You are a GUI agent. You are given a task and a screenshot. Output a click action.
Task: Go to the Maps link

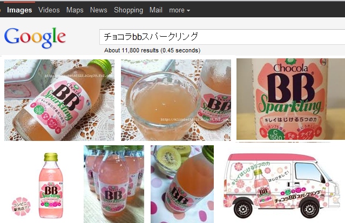(x=75, y=10)
